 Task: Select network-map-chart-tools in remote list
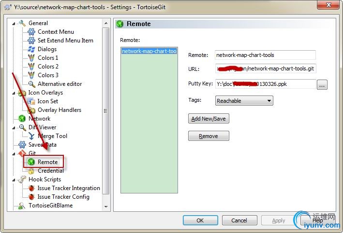pyautogui.click(x=149, y=51)
